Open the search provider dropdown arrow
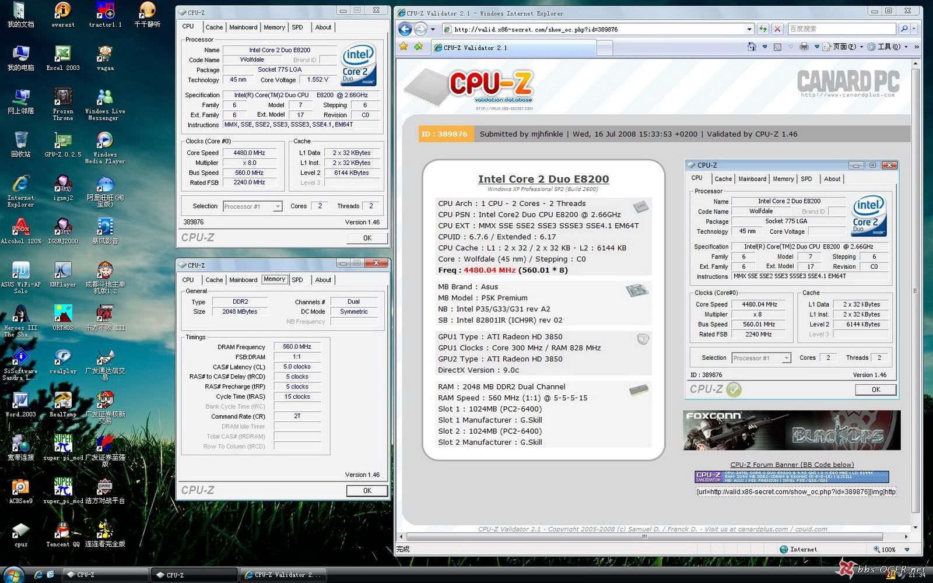The image size is (933, 583). [x=914, y=29]
